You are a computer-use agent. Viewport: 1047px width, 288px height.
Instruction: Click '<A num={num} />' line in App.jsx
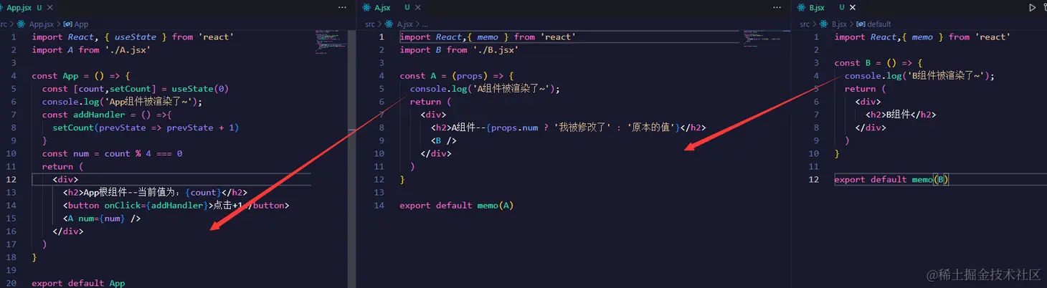click(101, 218)
